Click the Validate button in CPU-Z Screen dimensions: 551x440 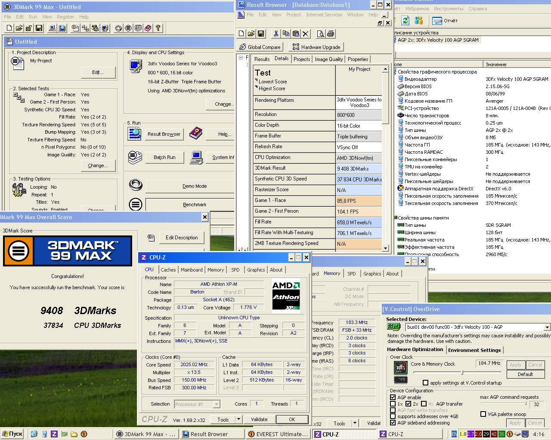pyautogui.click(x=259, y=419)
